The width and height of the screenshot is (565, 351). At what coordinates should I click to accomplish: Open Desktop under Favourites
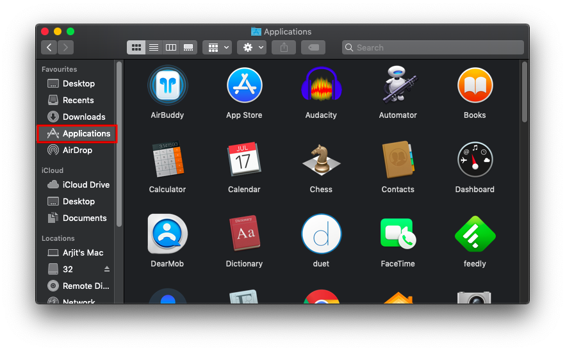tap(76, 84)
